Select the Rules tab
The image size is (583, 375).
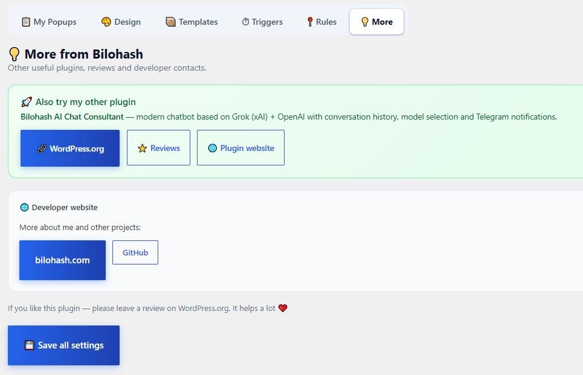tap(321, 22)
